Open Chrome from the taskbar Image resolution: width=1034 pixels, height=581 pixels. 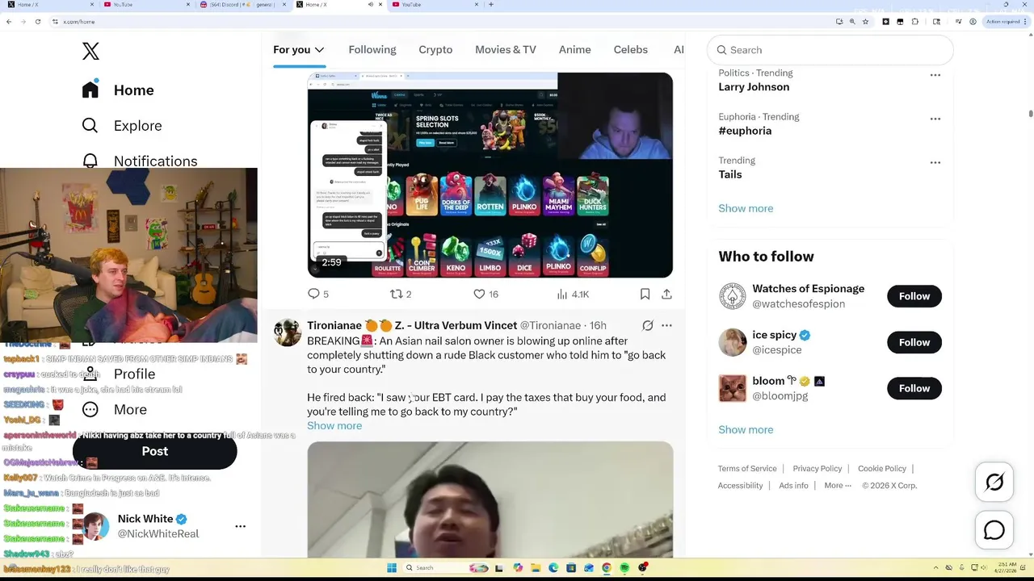click(x=607, y=568)
